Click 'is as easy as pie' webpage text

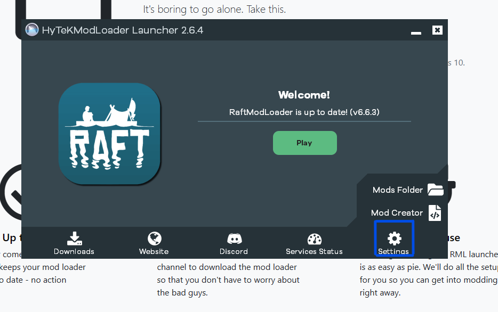click(x=390, y=267)
